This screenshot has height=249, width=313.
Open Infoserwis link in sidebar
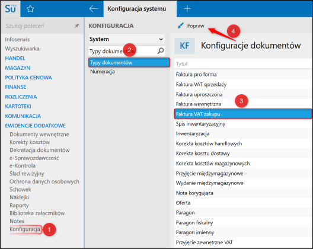coord(17,39)
